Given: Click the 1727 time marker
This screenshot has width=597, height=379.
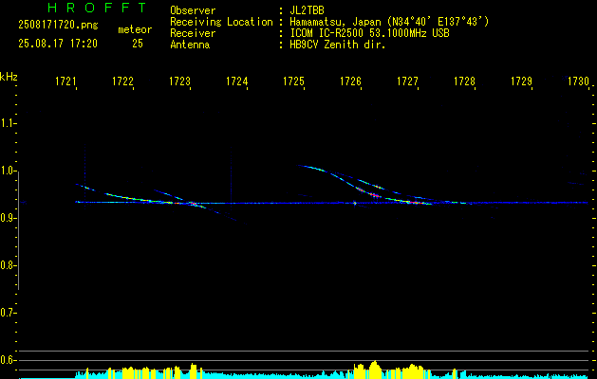Looking at the screenshot, I should pos(407,81).
